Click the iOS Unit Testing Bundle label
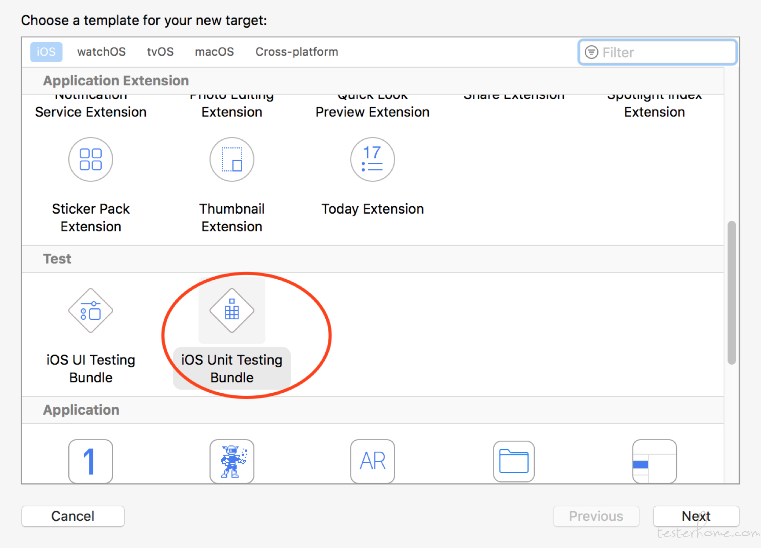Viewport: 761px width, 548px height. point(232,369)
